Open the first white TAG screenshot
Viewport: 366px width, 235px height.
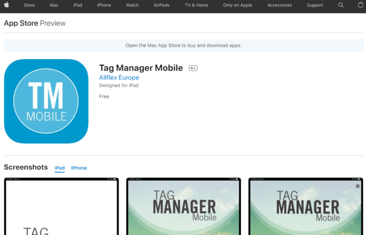[x=61, y=206]
